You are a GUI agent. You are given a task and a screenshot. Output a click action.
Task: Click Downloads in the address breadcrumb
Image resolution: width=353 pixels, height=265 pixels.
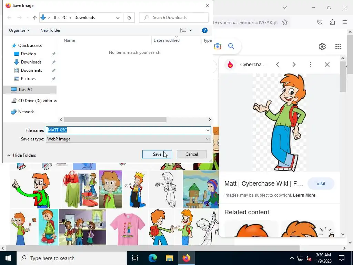(x=85, y=18)
